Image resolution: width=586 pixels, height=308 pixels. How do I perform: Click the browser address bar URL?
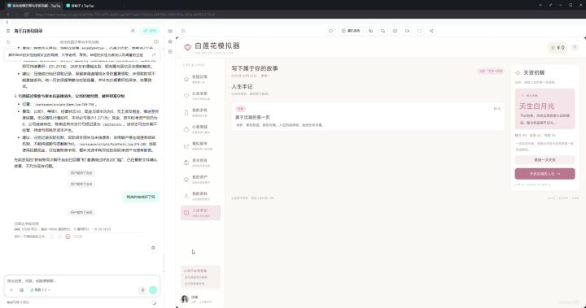tap(125, 15)
